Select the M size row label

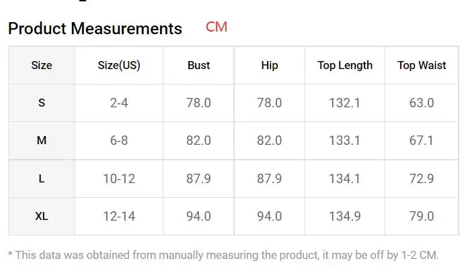point(42,140)
